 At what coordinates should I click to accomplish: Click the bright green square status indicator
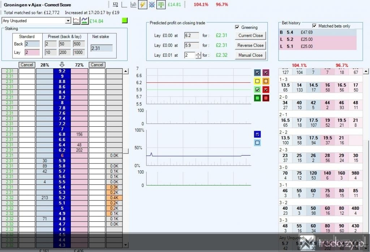[125, 21]
